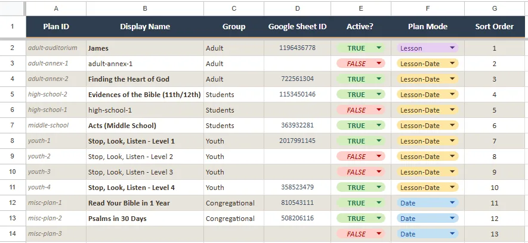Open Active? dropdown for Psalms in 30 Days
The image size is (528, 243).
click(360, 218)
